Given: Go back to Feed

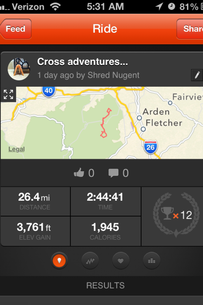Looking at the screenshot, I should pyautogui.click(x=16, y=29).
